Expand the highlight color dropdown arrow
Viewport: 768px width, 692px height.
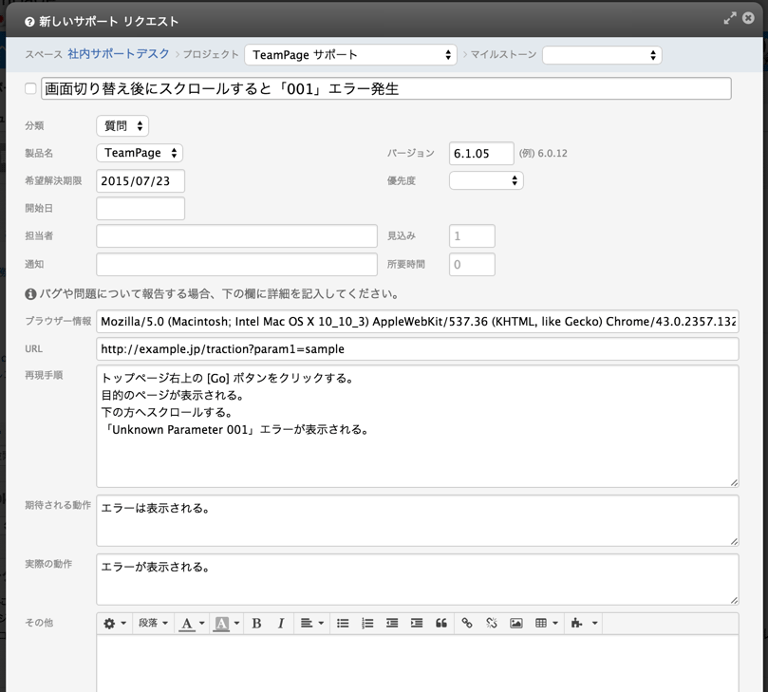(236, 623)
